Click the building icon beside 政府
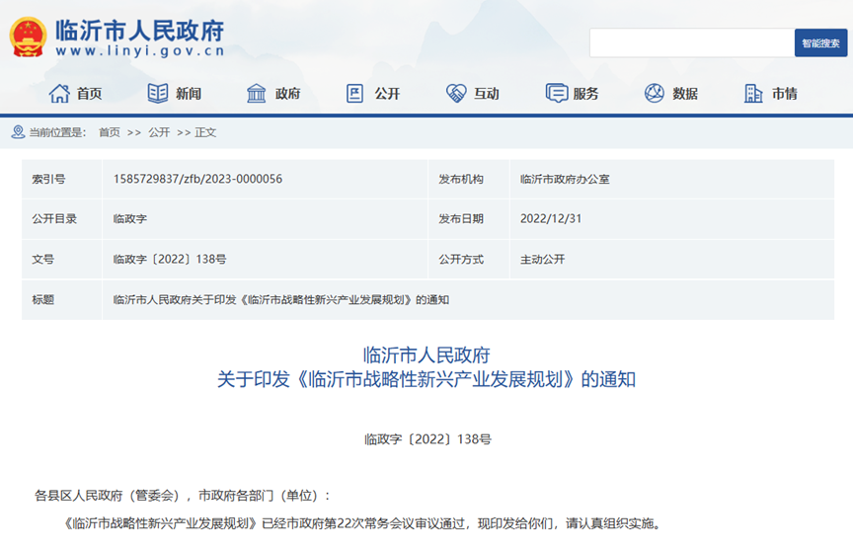 click(257, 94)
